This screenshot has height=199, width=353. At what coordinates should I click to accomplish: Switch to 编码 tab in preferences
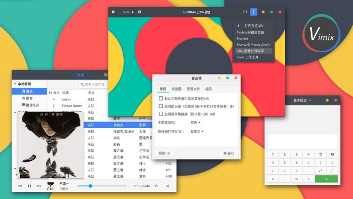(209, 89)
